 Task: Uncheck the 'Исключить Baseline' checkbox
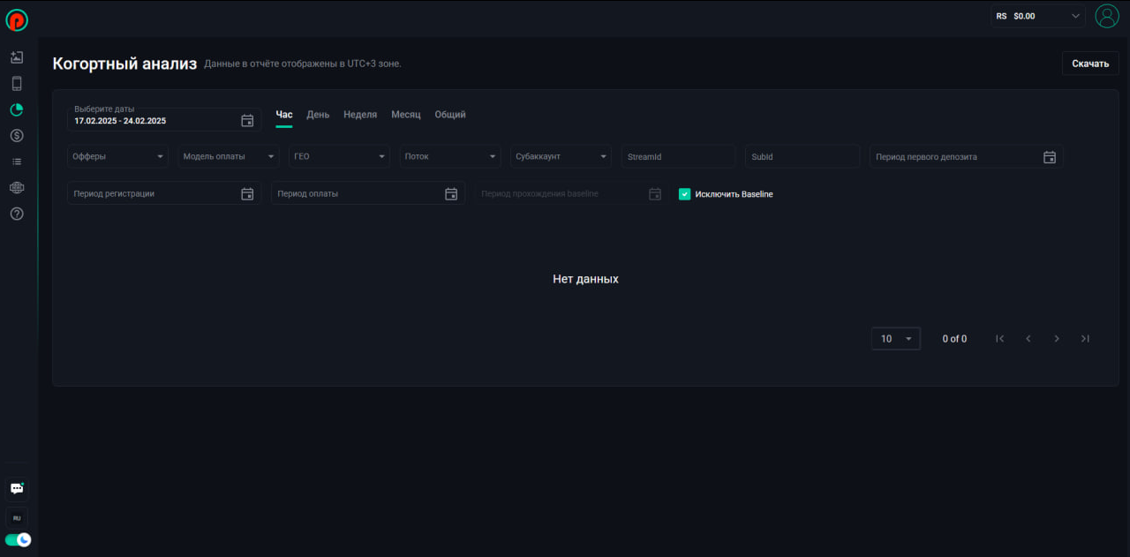click(x=684, y=194)
